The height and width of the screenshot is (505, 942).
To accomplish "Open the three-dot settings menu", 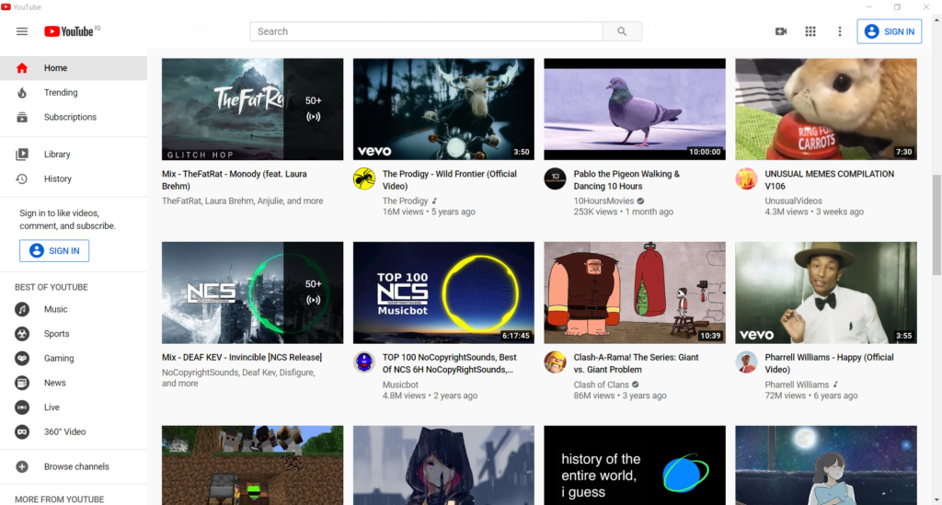I will [x=839, y=31].
